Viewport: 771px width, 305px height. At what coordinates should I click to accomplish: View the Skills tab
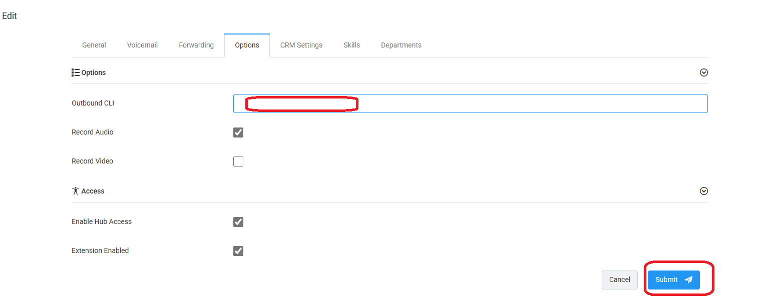(x=351, y=45)
